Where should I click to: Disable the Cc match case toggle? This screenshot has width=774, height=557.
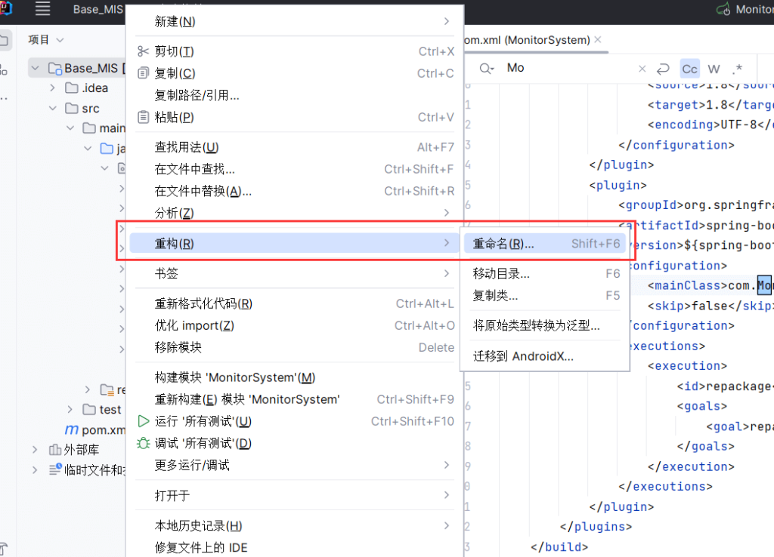point(689,68)
